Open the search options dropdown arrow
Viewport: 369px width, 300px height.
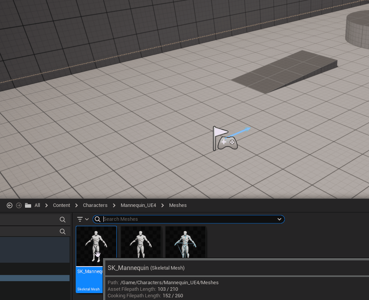pyautogui.click(x=279, y=219)
